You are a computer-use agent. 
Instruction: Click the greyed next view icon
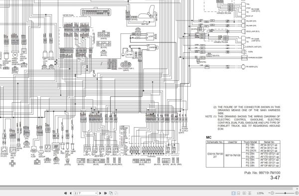point(116,193)
